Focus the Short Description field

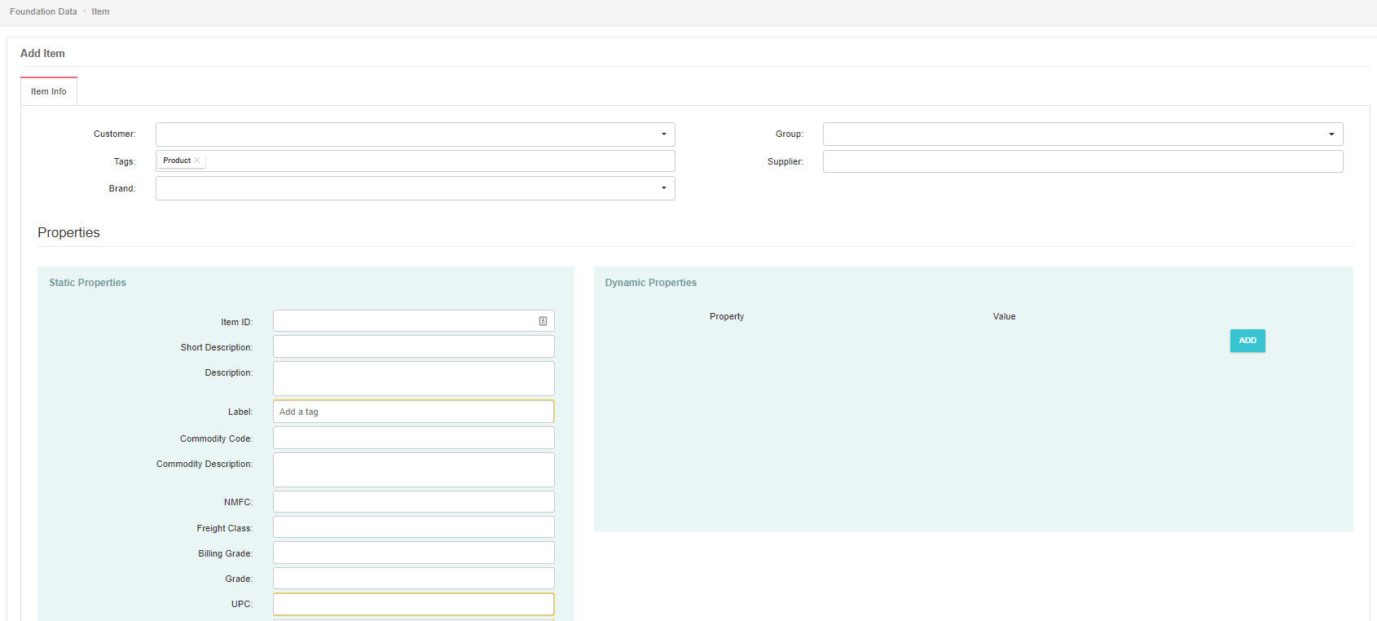(x=414, y=346)
